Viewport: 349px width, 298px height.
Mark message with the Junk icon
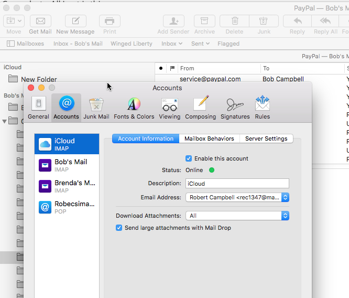(x=264, y=21)
